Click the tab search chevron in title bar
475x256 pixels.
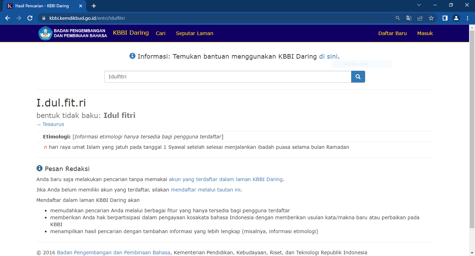coord(419,5)
